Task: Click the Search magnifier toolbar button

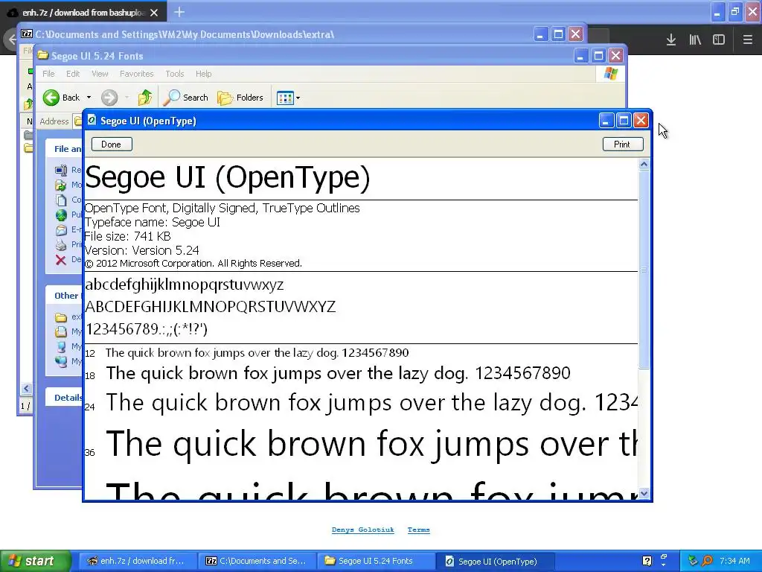Action: 185,98
